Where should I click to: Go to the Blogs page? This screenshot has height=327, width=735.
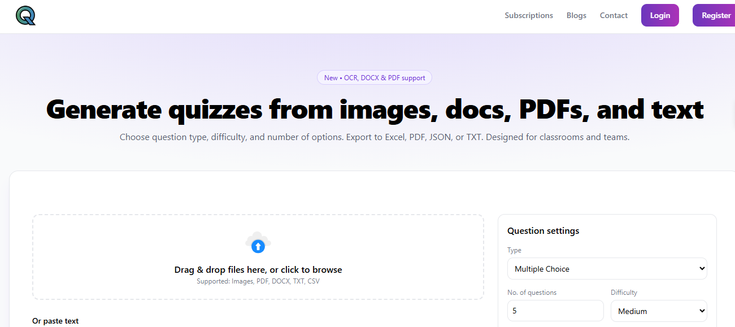[576, 15]
